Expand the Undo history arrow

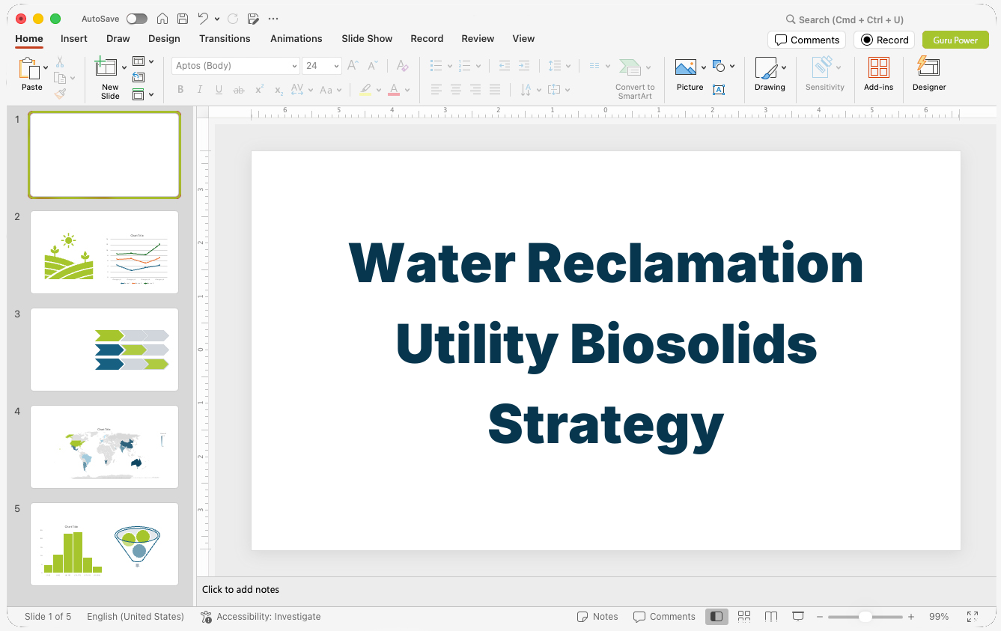click(x=217, y=19)
